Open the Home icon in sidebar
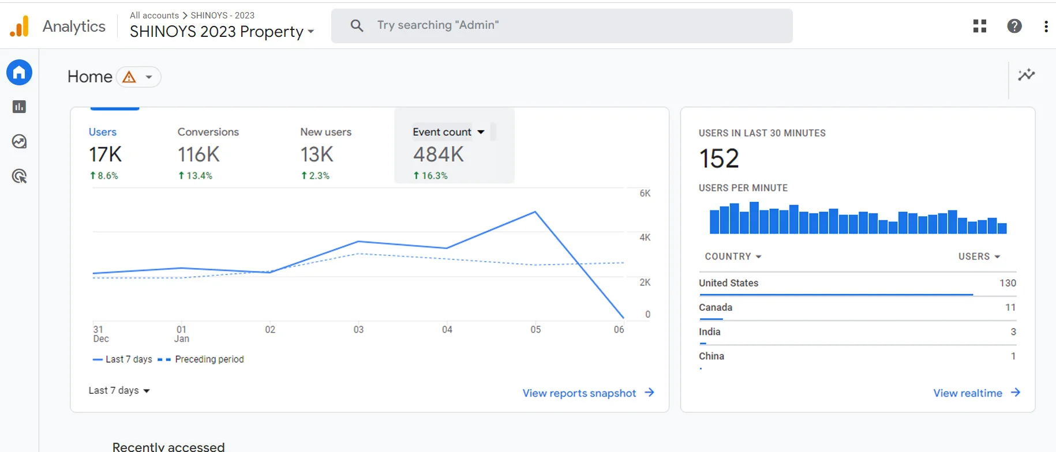The width and height of the screenshot is (1056, 452). click(19, 73)
